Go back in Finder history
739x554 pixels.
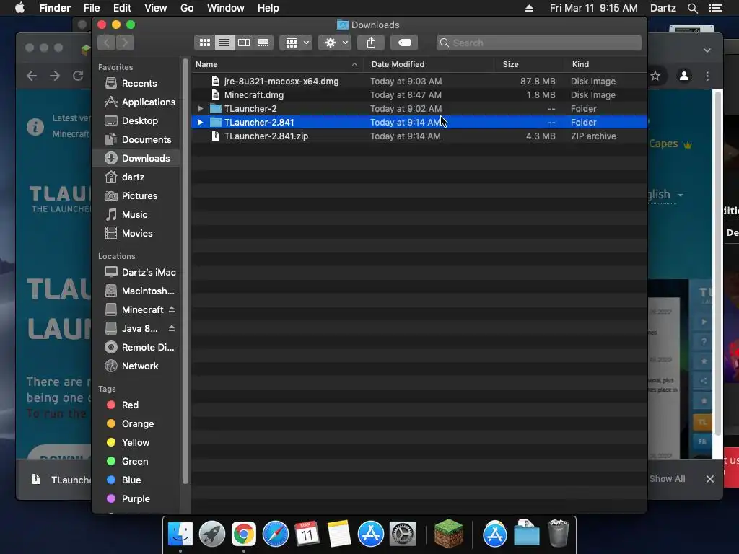[x=107, y=43]
